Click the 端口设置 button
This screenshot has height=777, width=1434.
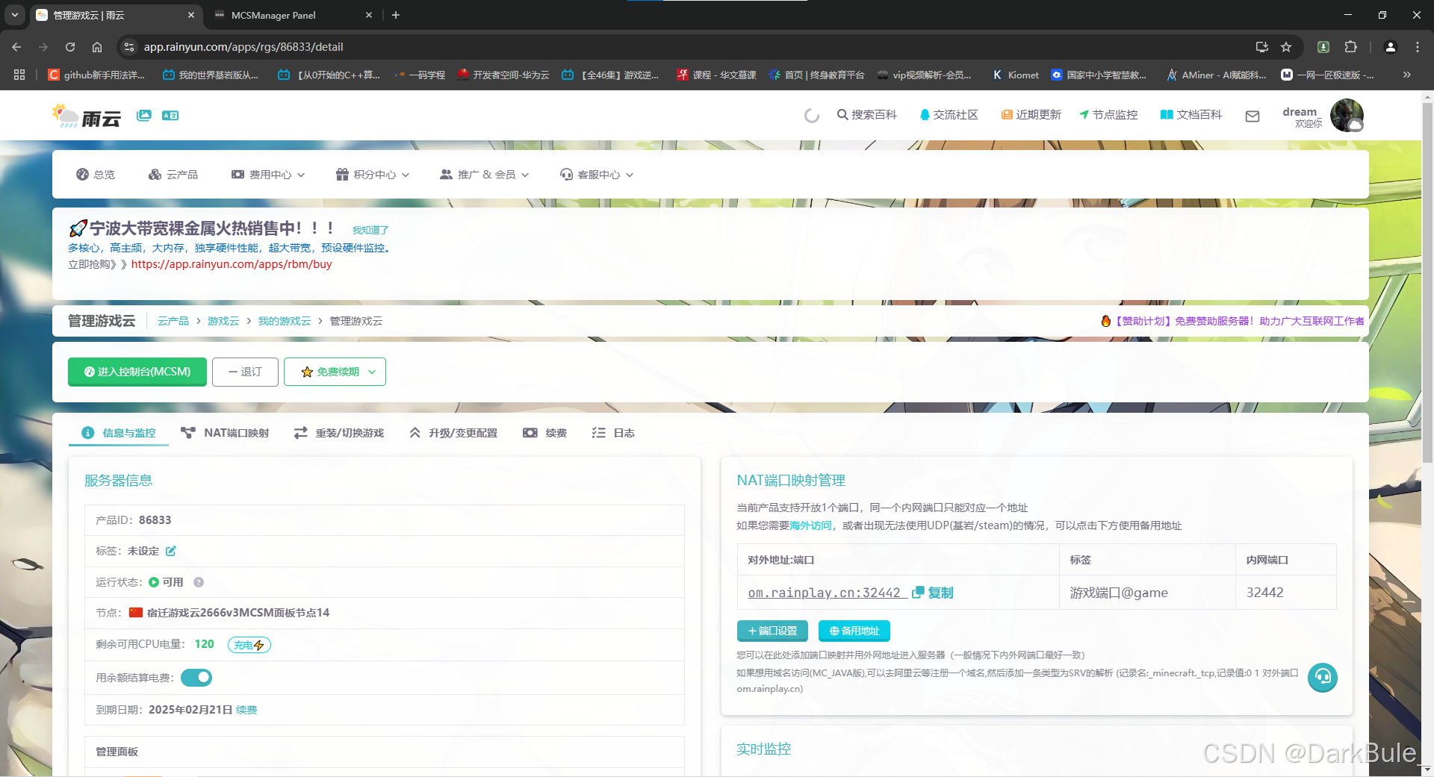click(x=772, y=631)
